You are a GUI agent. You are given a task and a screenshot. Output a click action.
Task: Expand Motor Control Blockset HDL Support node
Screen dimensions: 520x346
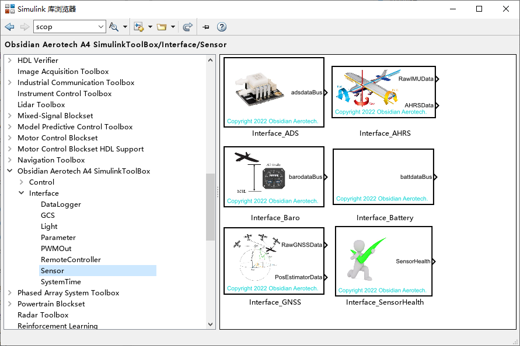(x=10, y=149)
